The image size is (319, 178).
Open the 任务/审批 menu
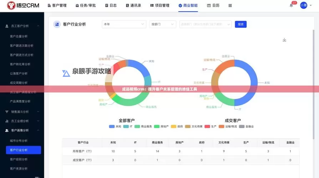tap(86, 5)
